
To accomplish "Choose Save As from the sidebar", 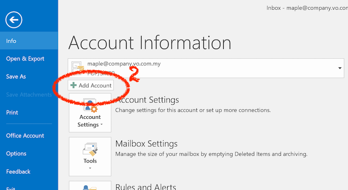I will (x=16, y=76).
